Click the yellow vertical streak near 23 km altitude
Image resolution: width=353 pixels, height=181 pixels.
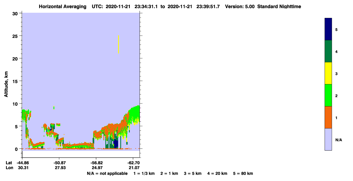118,44
